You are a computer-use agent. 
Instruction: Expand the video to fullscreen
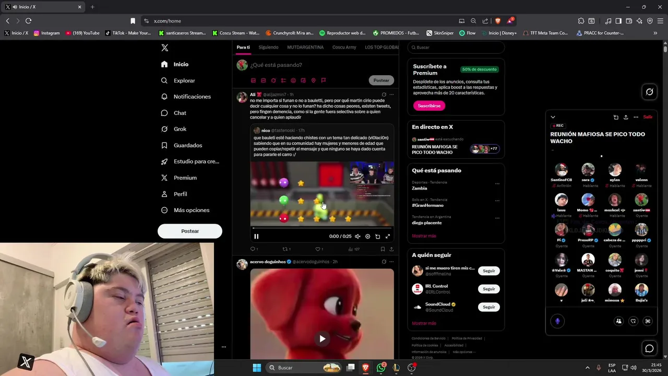tap(388, 236)
